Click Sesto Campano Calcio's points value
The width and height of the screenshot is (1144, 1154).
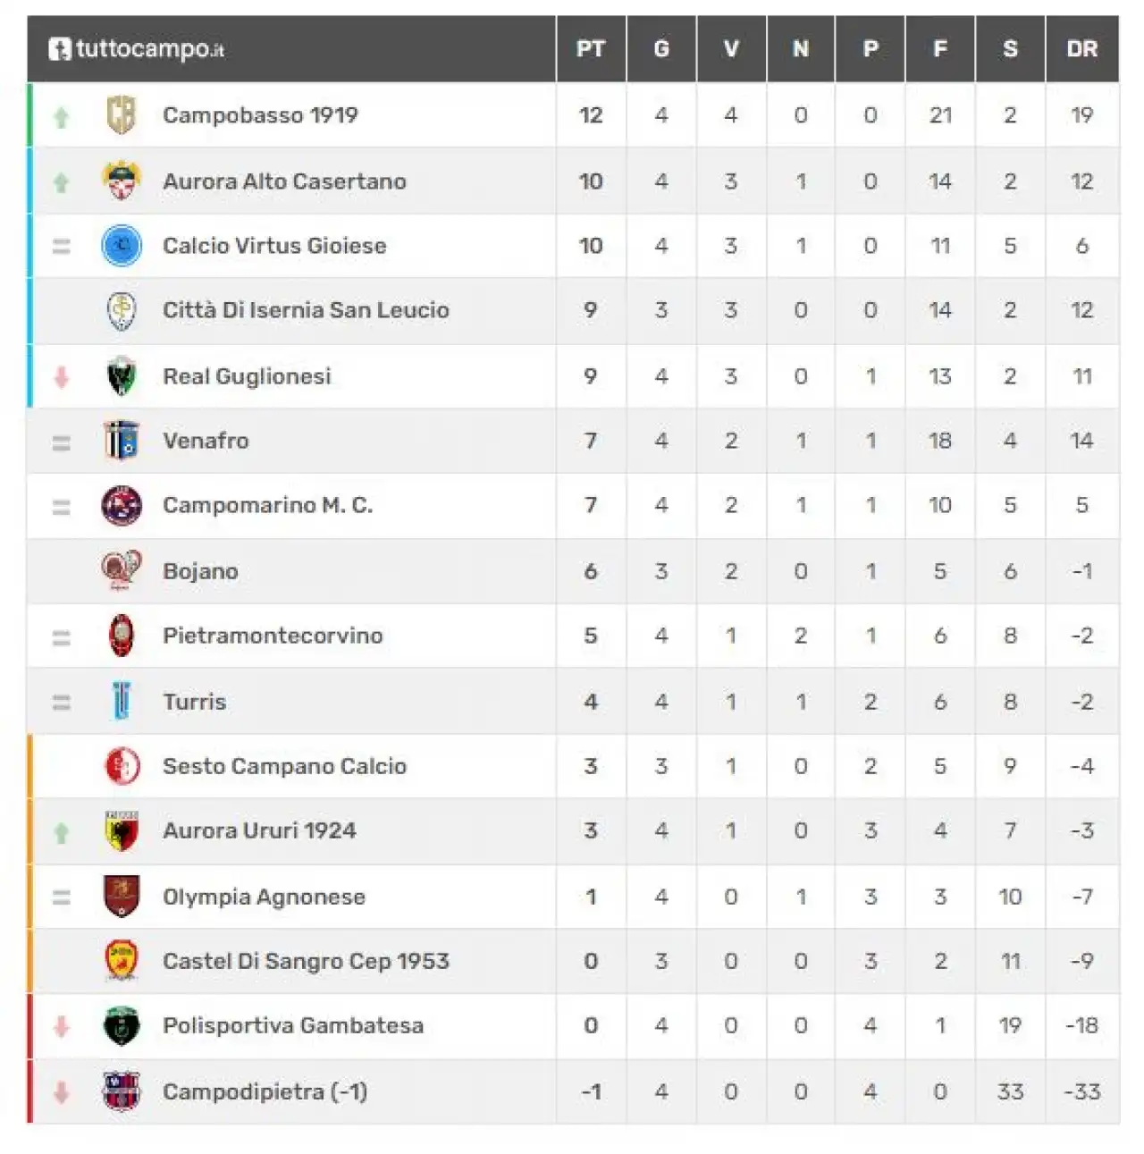pos(591,766)
